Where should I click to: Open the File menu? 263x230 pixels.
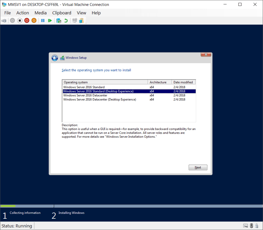click(x=7, y=13)
